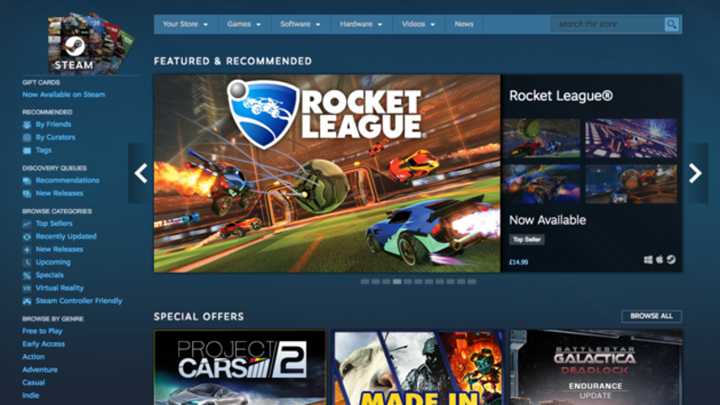The width and height of the screenshot is (720, 405).
Task: Select the highlighted fourth carousel dot
Action: (396, 282)
